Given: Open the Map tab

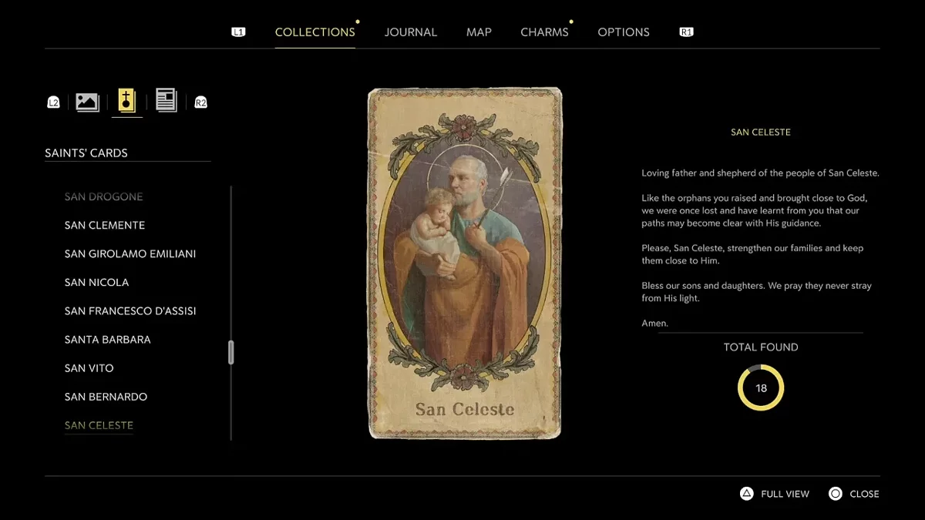Looking at the screenshot, I should [479, 32].
